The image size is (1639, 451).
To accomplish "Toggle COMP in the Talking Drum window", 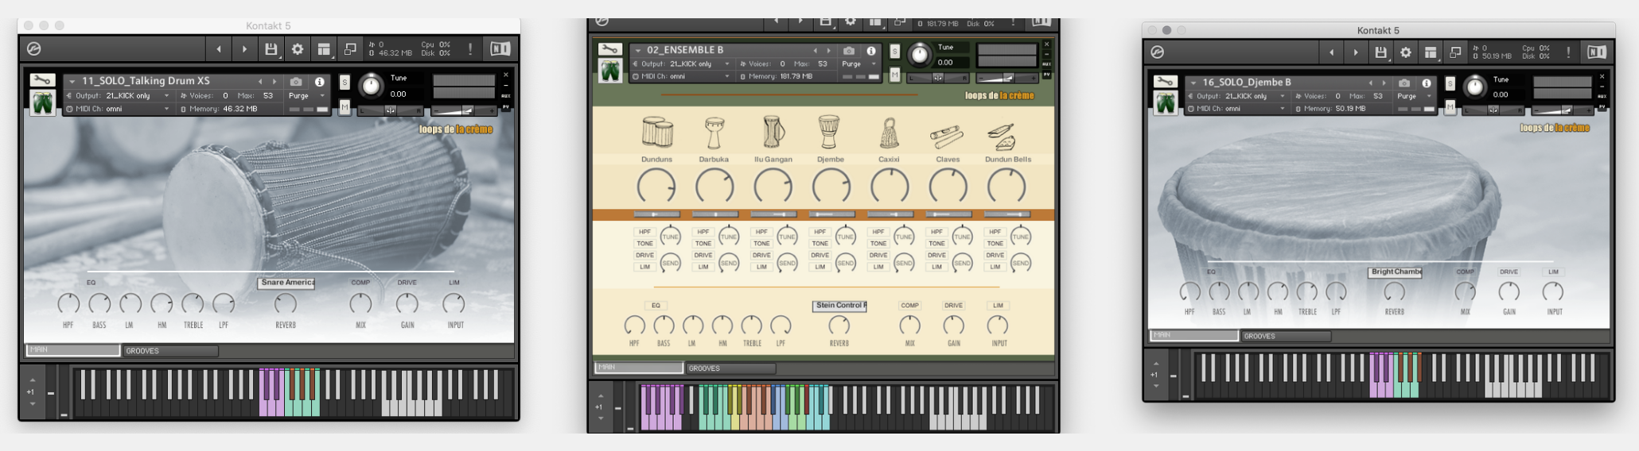I will pos(360,283).
